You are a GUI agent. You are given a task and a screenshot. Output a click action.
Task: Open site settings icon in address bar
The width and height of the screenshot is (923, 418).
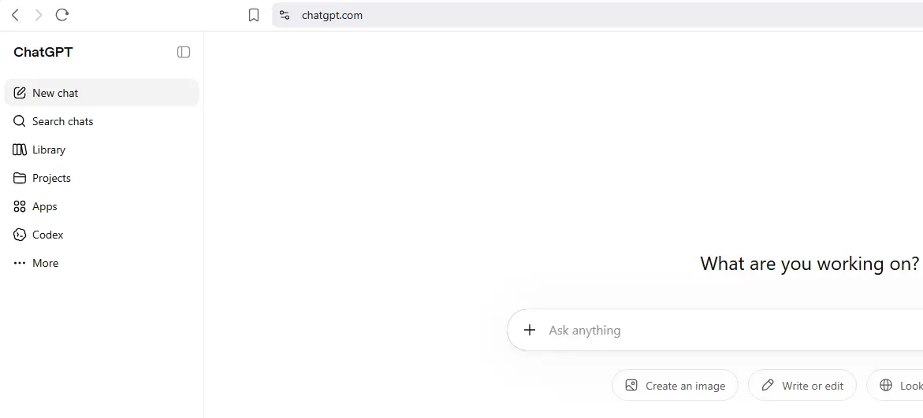pyautogui.click(x=285, y=15)
